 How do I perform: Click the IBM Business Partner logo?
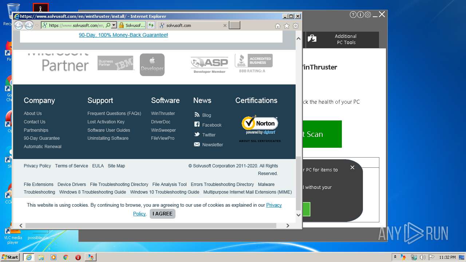coord(116,63)
